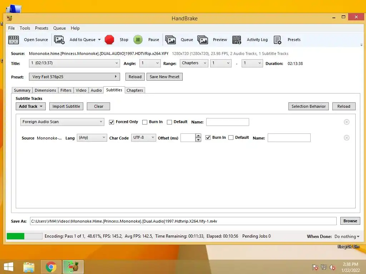Image resolution: width=366 pixels, height=274 pixels.
Task: Expand the Angle dropdown
Action: tap(150, 63)
